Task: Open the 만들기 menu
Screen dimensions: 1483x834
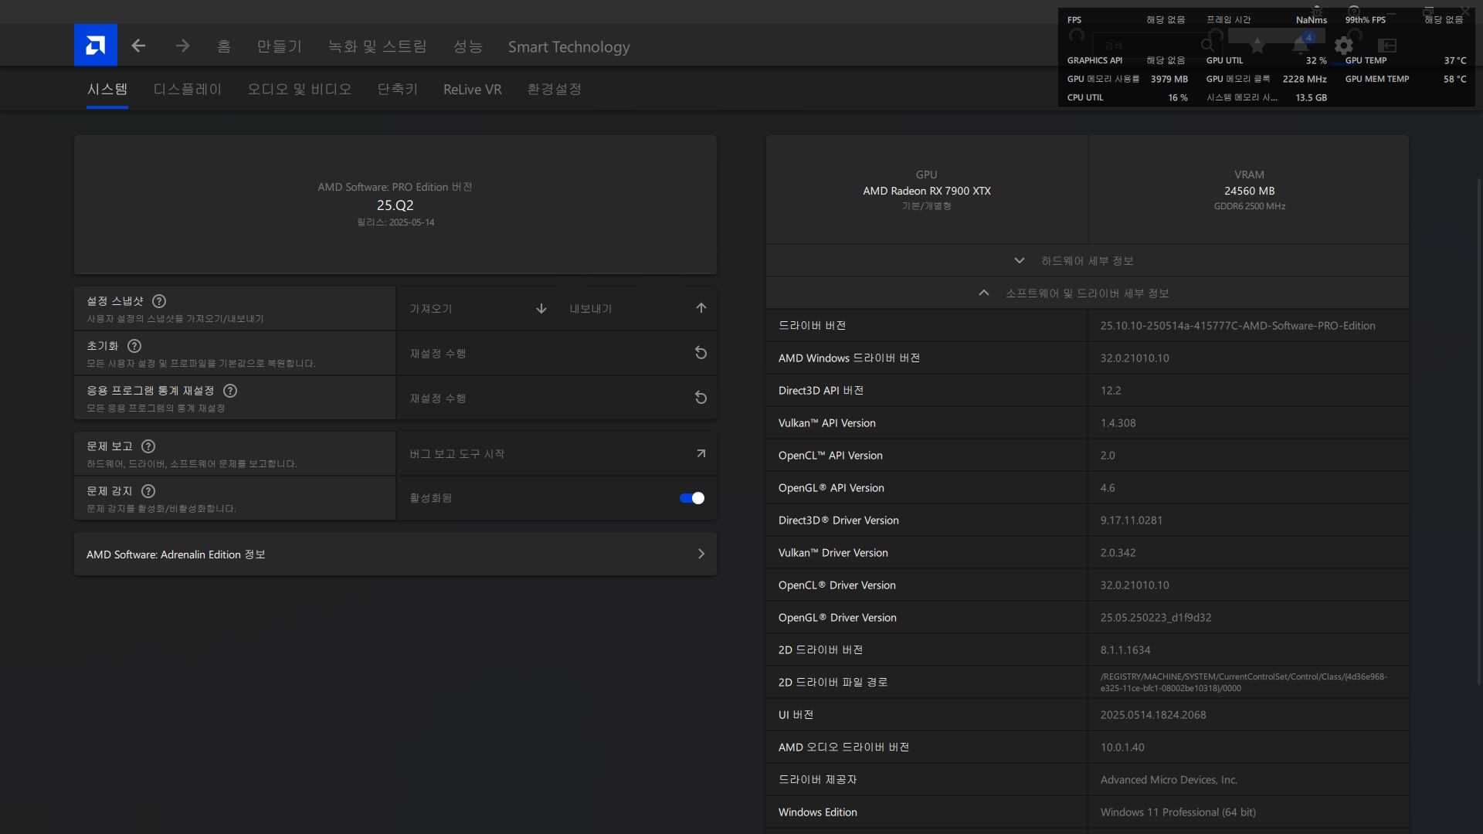Action: tap(280, 46)
